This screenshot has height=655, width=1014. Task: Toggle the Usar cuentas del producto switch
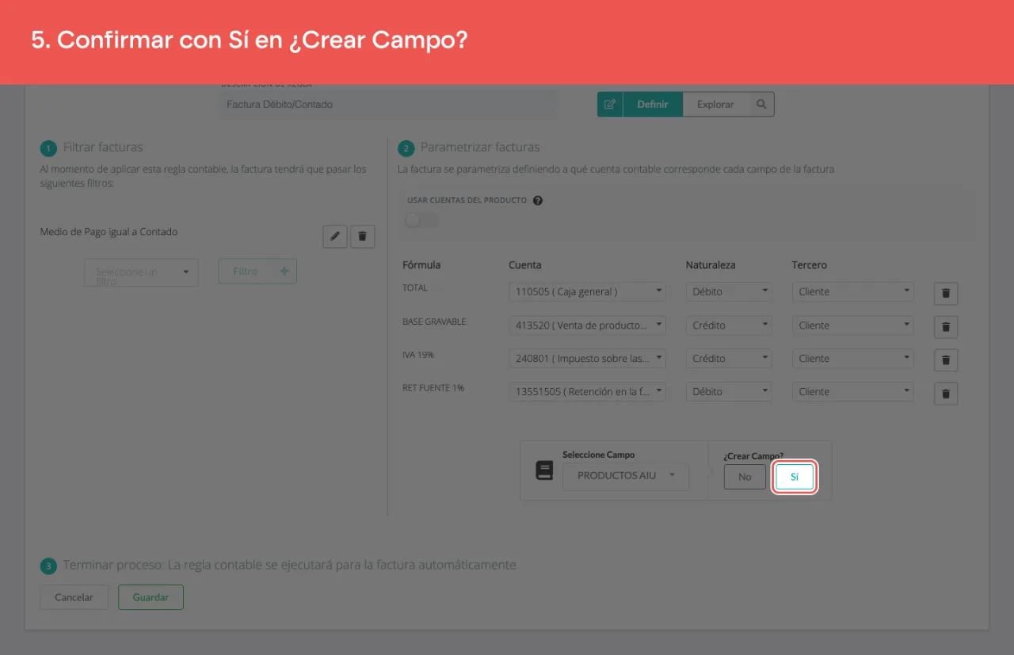[x=421, y=219]
